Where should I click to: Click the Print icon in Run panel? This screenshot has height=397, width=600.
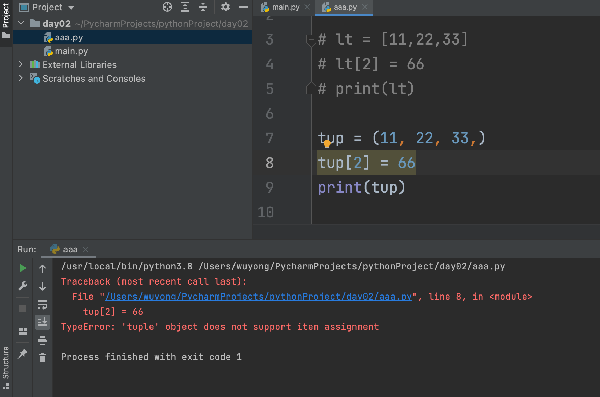[43, 340]
